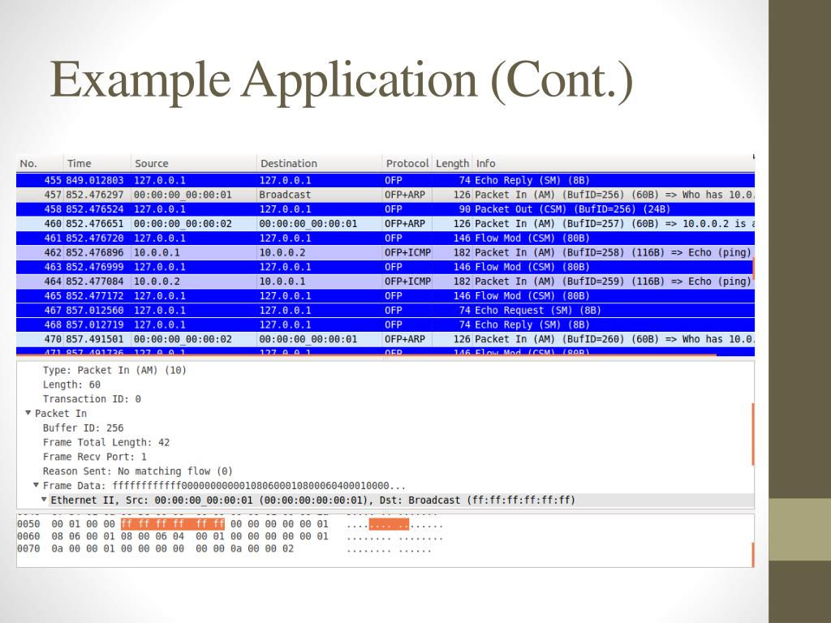The width and height of the screenshot is (831, 623).
Task: Collapse the Frame Data disclosure triangle
Action: coord(36,485)
